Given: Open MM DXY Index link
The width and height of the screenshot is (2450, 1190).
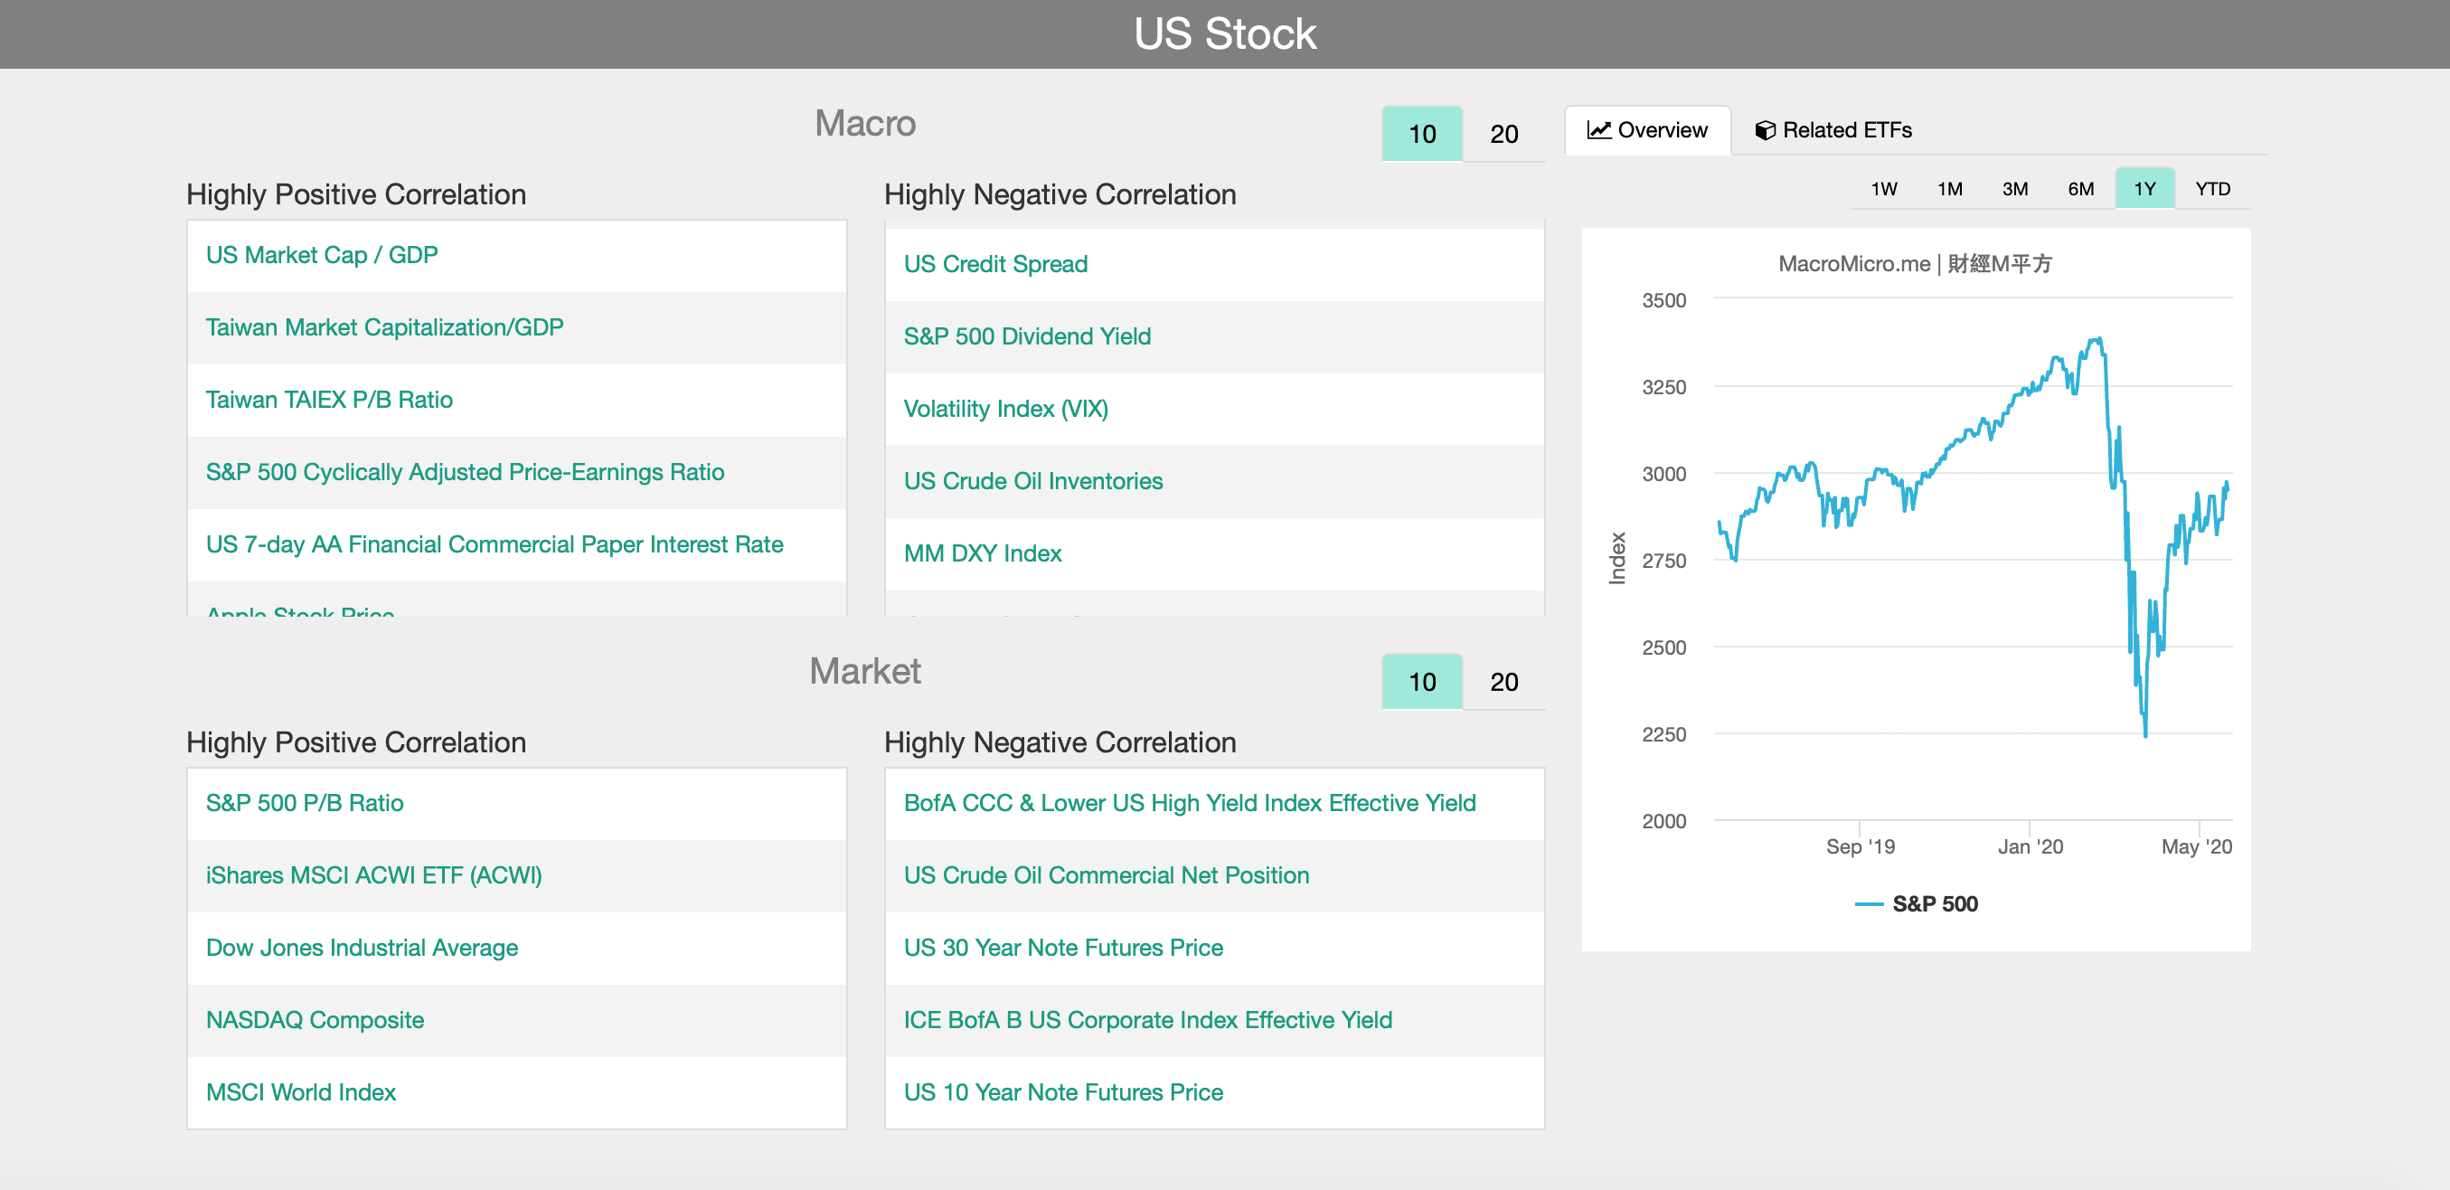Looking at the screenshot, I should (x=982, y=553).
